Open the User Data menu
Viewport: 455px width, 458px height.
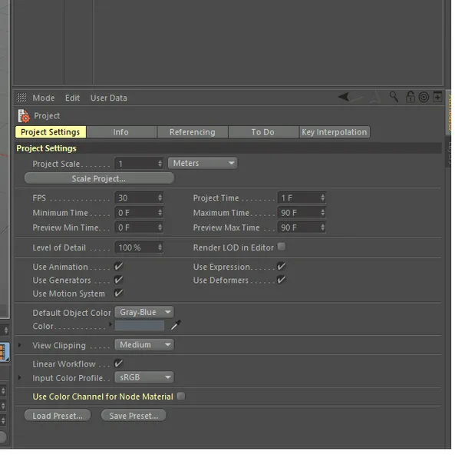pos(108,98)
